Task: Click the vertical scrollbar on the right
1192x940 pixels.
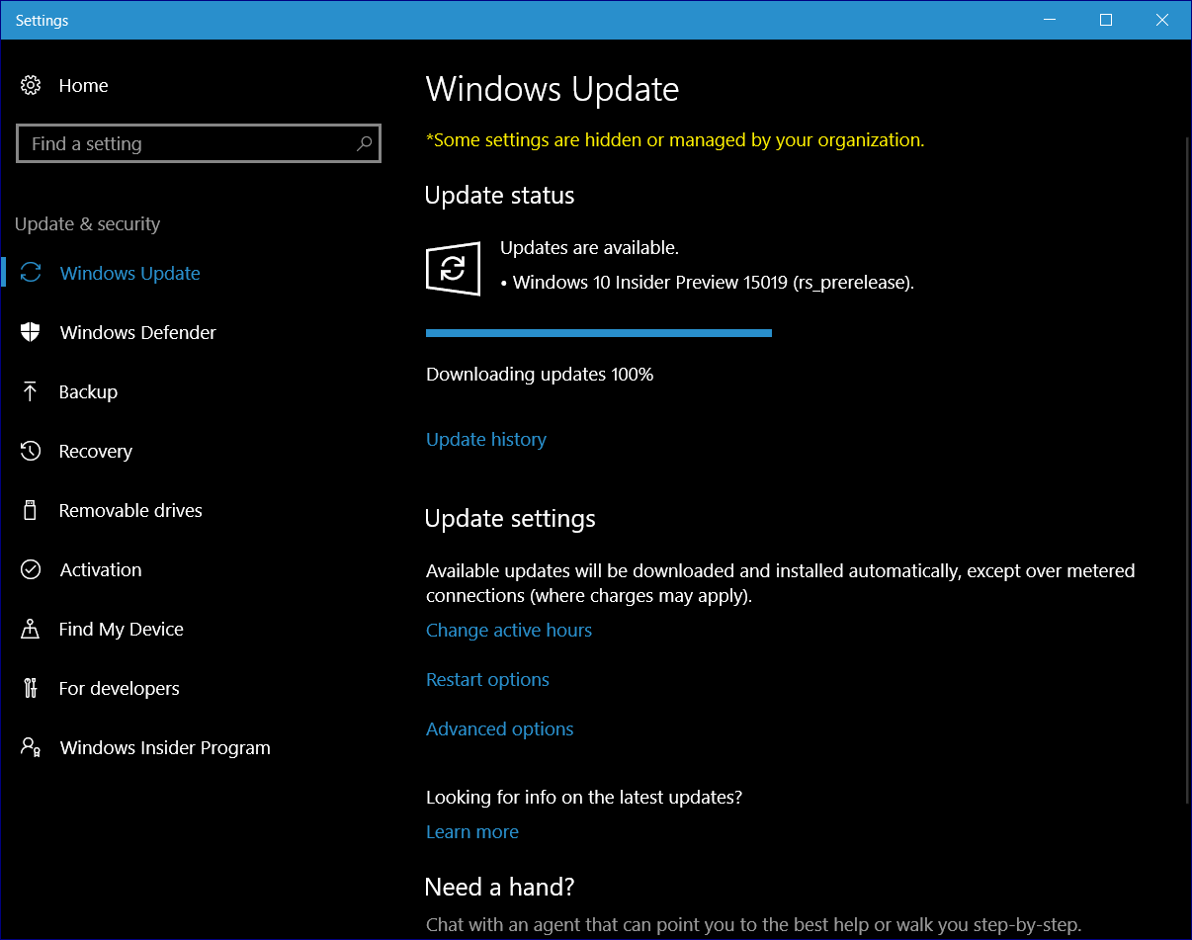Action: tap(1187, 465)
